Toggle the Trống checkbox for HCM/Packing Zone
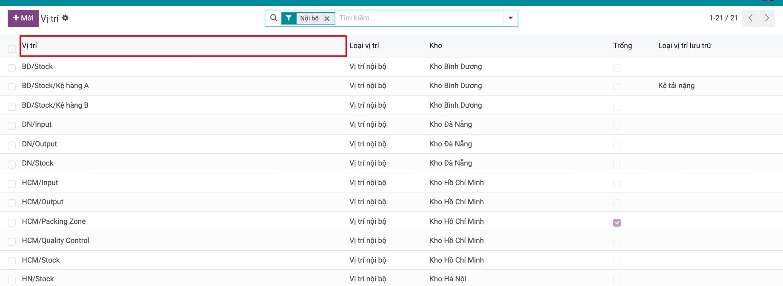Screen dimensions: 783x286 point(617,223)
